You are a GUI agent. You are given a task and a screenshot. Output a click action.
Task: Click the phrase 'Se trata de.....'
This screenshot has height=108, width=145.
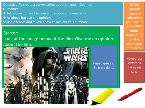[x=104, y=68]
